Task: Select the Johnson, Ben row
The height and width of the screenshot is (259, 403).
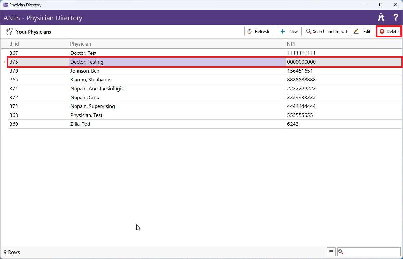Action: point(205,71)
